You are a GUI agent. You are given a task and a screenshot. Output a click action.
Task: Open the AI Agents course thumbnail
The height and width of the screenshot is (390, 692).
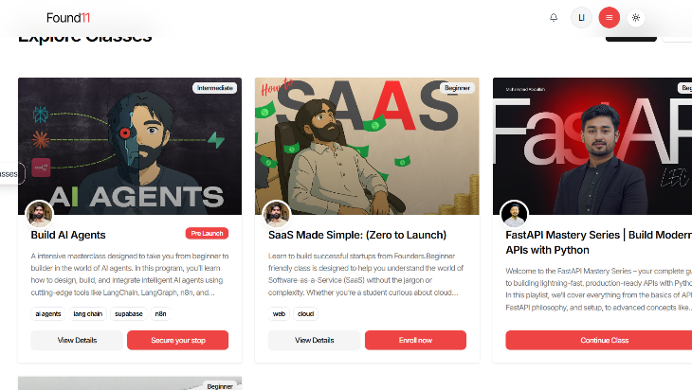point(130,147)
